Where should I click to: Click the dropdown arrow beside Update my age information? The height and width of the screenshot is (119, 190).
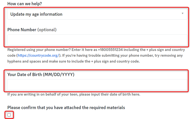pyautogui.click(x=182, y=14)
